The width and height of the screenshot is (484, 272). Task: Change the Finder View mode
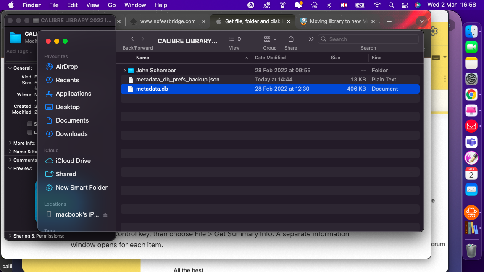click(x=234, y=39)
